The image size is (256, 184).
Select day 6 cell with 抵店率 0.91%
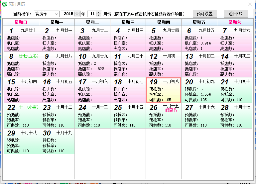click(199, 39)
